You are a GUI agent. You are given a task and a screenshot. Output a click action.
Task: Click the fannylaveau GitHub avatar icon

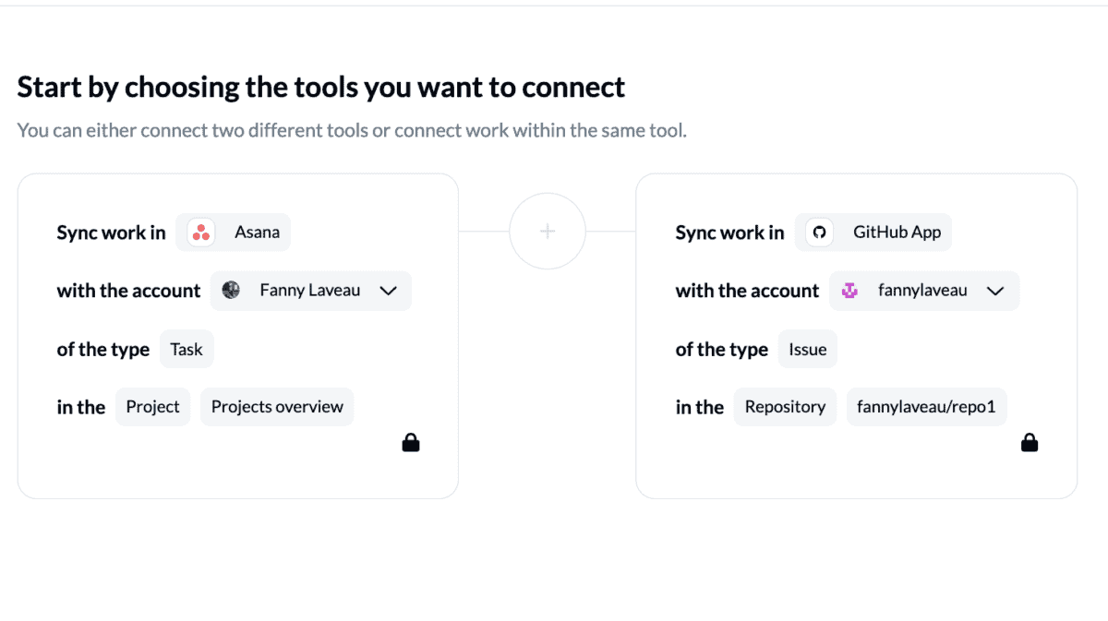(849, 290)
